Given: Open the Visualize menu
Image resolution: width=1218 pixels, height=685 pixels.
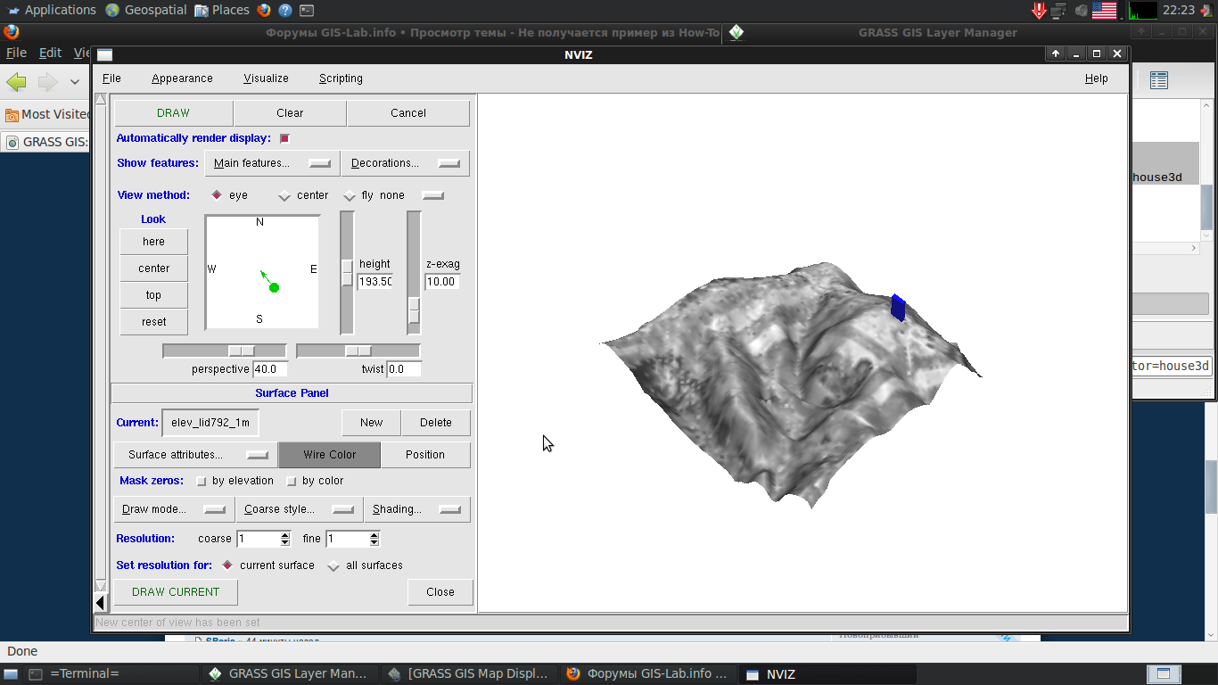Looking at the screenshot, I should pyautogui.click(x=266, y=78).
